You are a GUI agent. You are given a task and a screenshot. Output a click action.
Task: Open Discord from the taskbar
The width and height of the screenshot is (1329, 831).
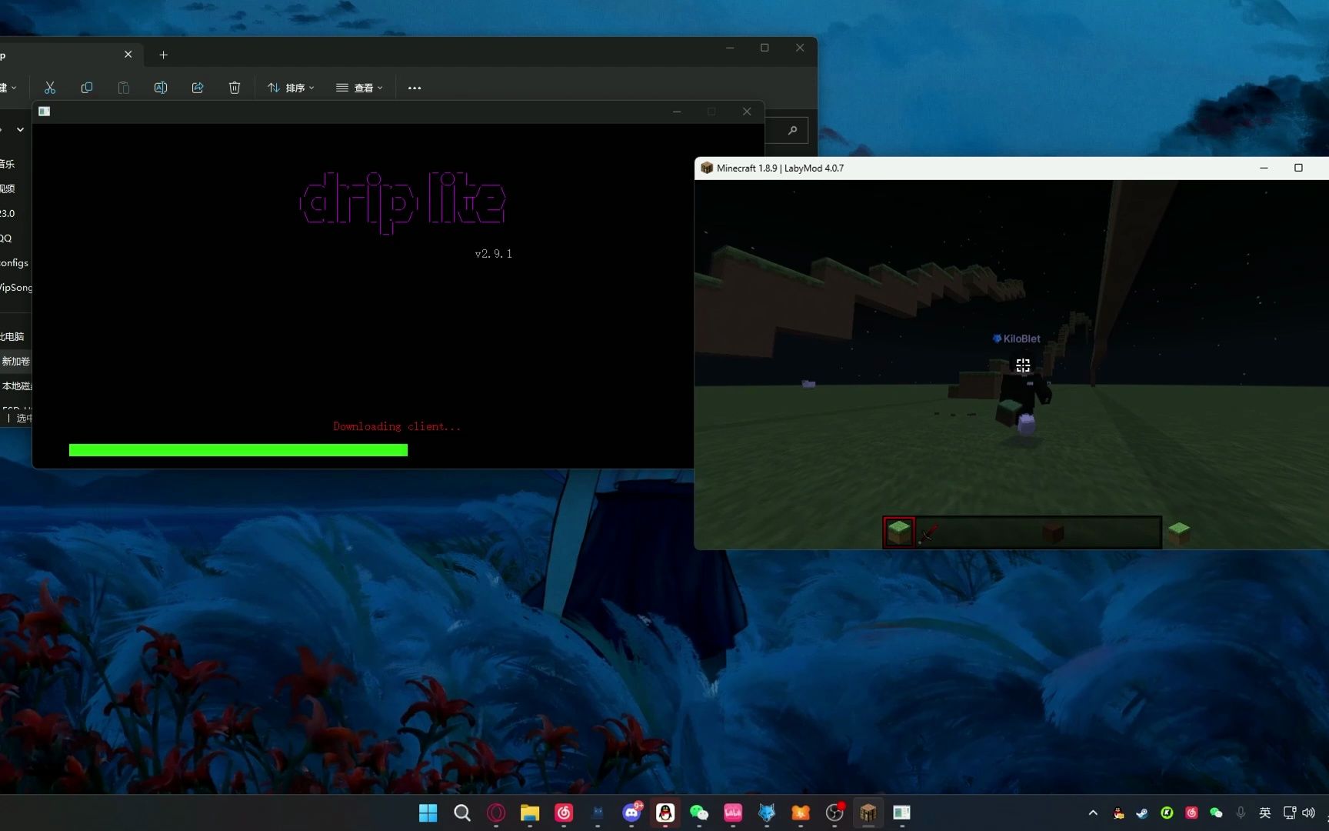(x=631, y=813)
